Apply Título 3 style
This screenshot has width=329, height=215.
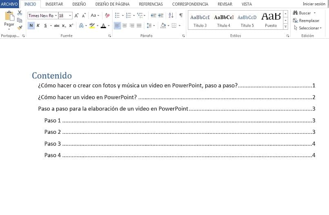[x=200, y=20]
